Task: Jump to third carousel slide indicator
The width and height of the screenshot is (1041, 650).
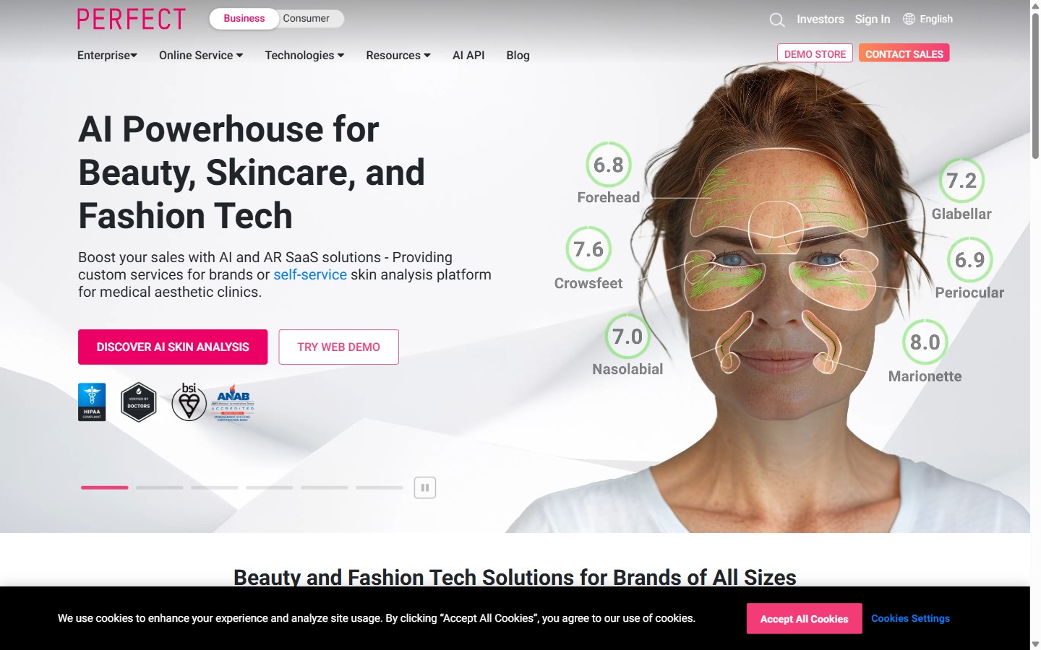Action: pyautogui.click(x=215, y=487)
